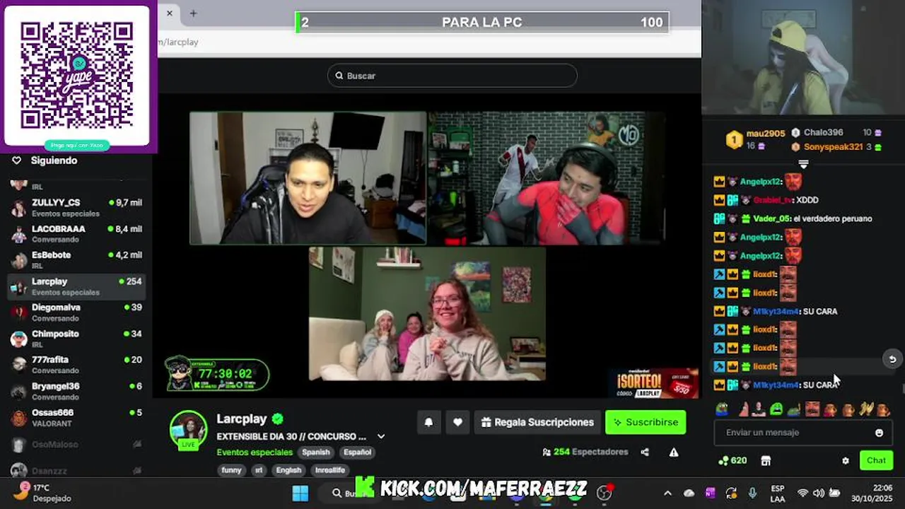Screen dimensions: 905x509
Task: Click the cloud OneDrive tray icon
Action: coord(689,493)
